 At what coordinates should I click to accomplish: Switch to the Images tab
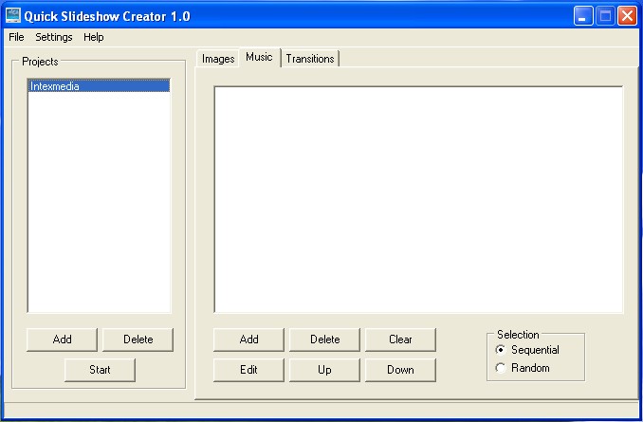point(218,59)
